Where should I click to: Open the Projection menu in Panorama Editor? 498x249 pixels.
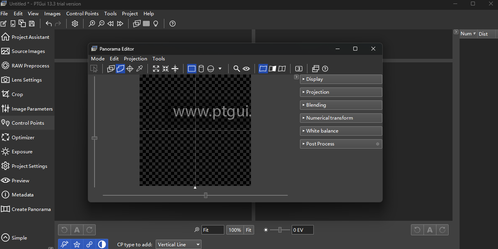click(x=135, y=58)
